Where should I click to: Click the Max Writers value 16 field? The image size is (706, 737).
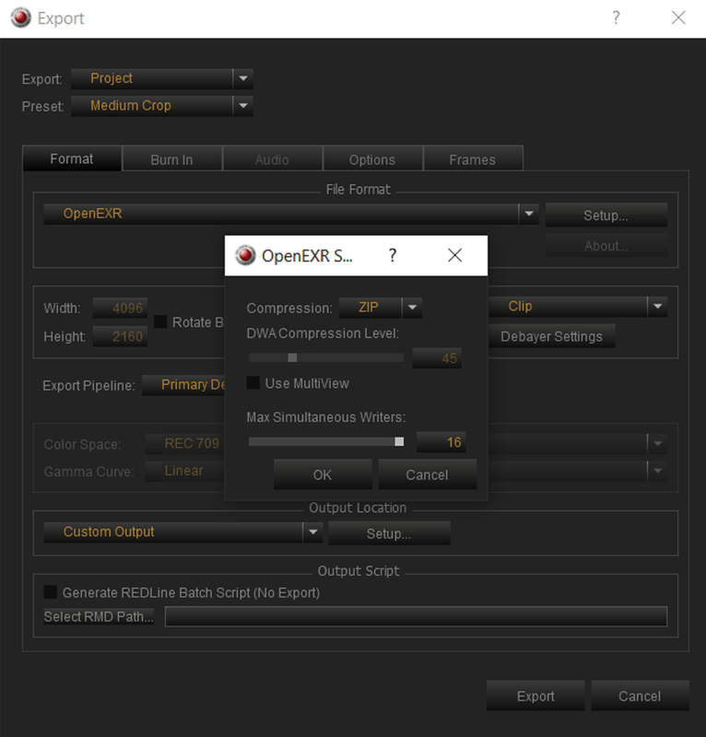tap(441, 442)
